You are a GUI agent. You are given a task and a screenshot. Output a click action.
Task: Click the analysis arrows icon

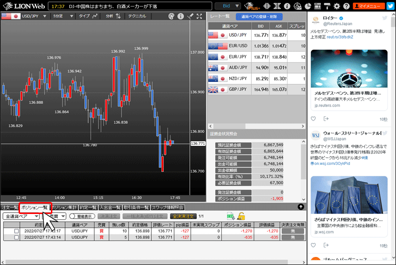[x=118, y=16]
